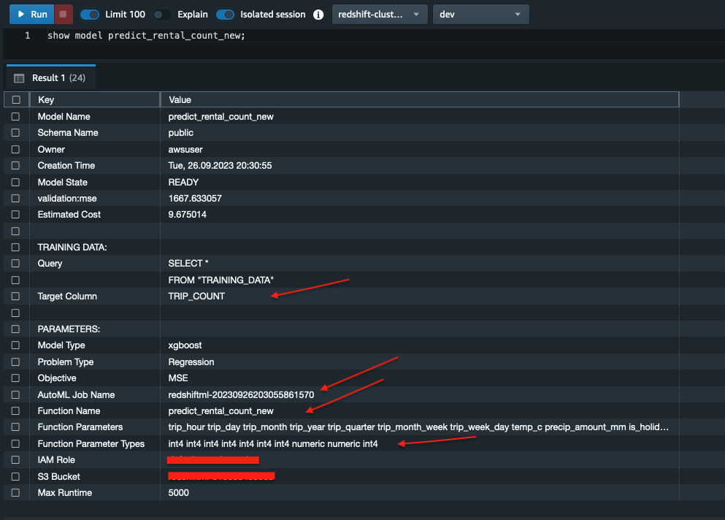The image size is (725, 520).
Task: Check the Creation Time row checkbox
Action: pos(15,166)
